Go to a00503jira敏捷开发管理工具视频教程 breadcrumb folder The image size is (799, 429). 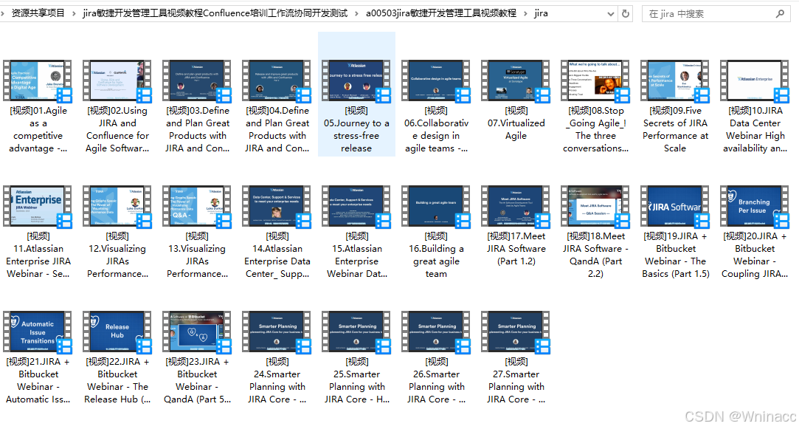[440, 13]
